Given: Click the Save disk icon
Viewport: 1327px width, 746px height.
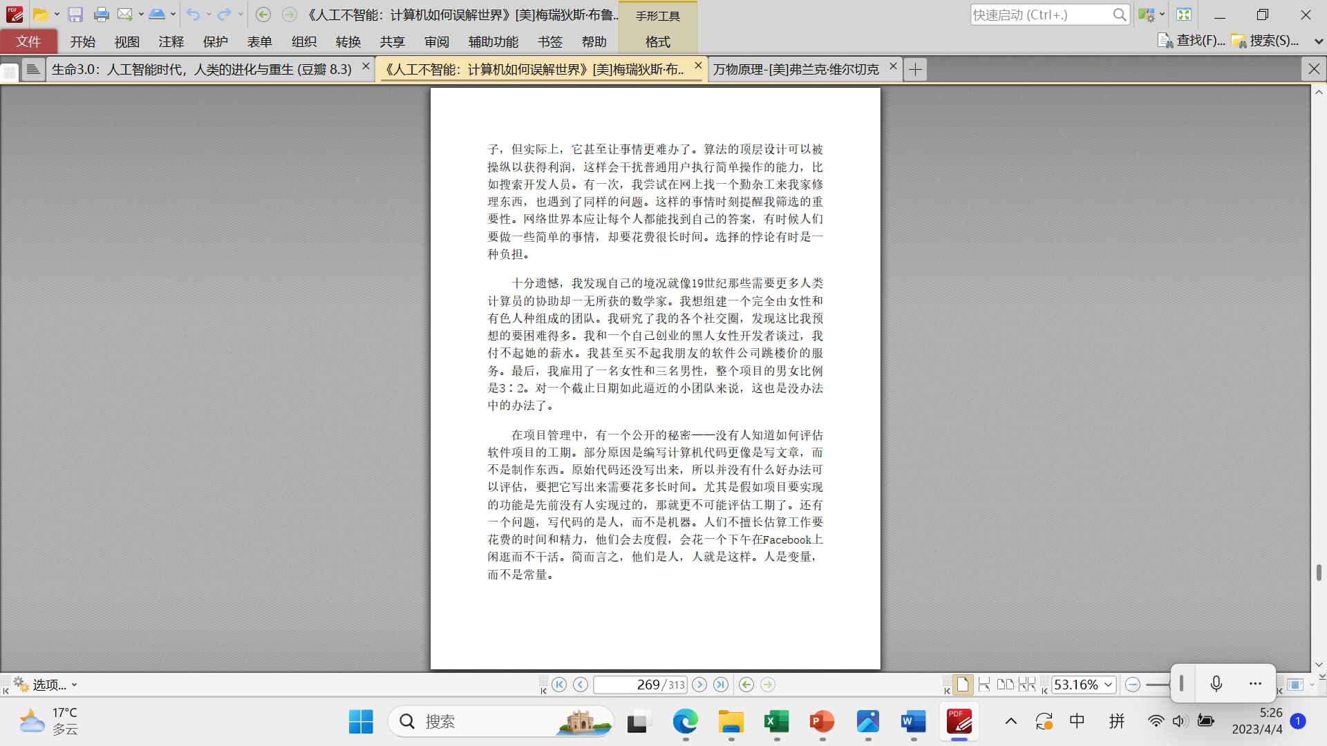Looking at the screenshot, I should click(x=75, y=15).
